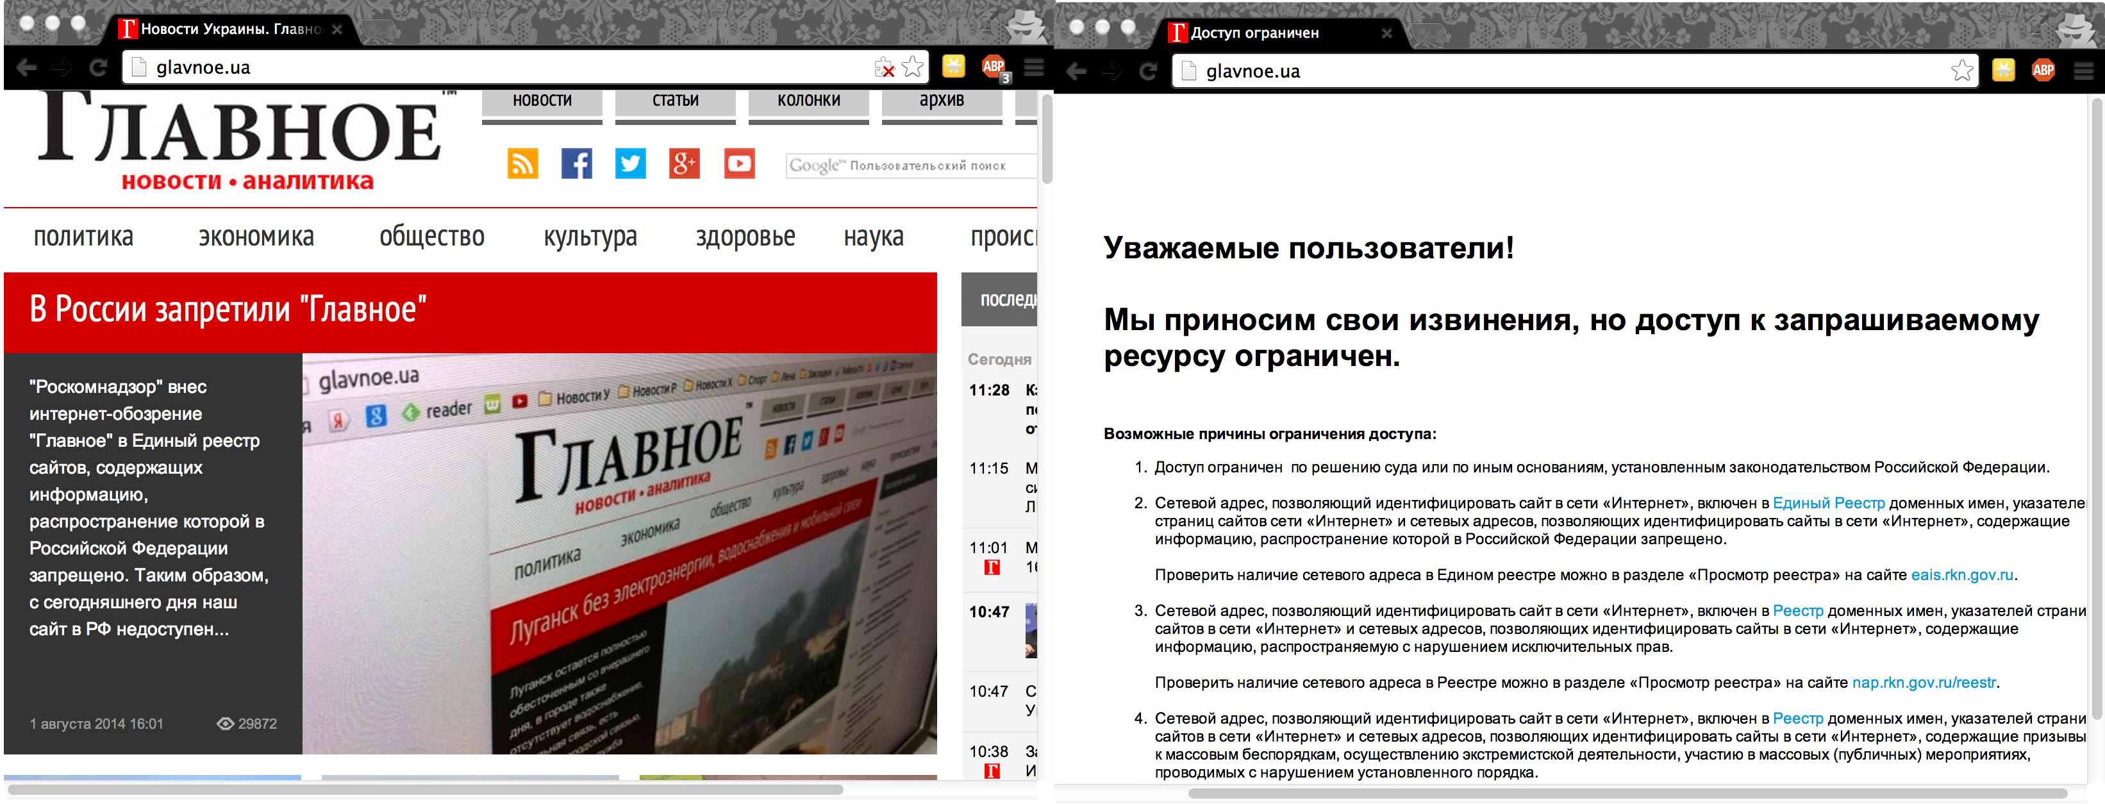Click yellow extension icon in left browser toolbar

coord(953,66)
